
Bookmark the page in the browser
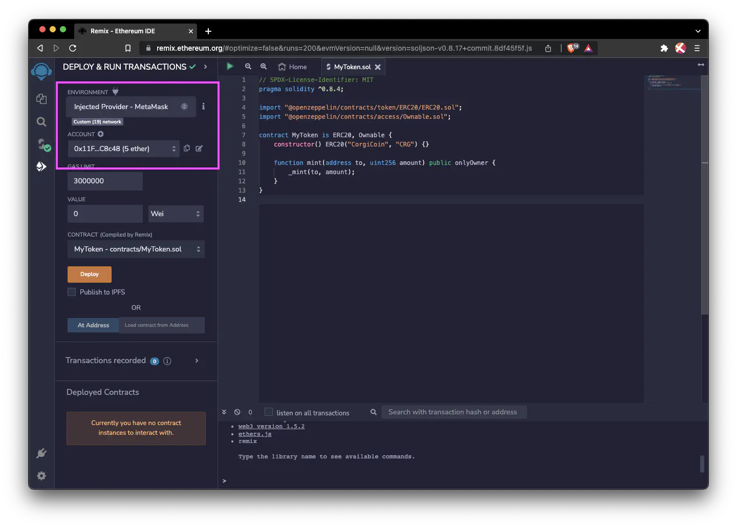(x=128, y=48)
